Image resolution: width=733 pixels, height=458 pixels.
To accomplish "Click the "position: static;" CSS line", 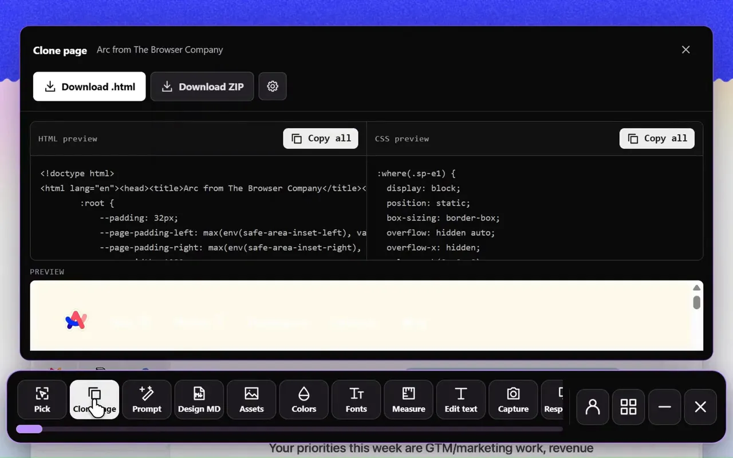I will [428, 203].
